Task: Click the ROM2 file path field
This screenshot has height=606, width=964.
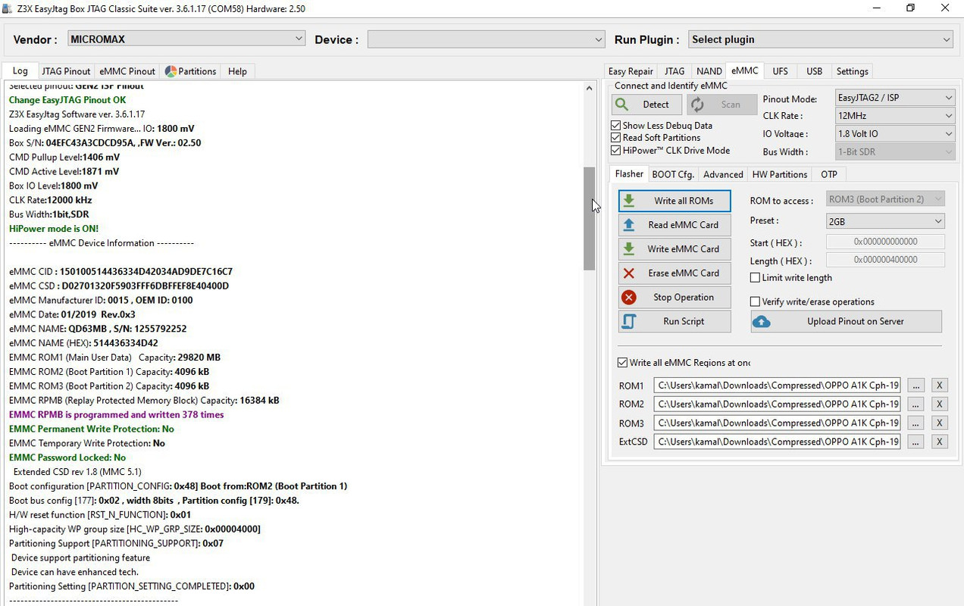Action: [x=778, y=405]
